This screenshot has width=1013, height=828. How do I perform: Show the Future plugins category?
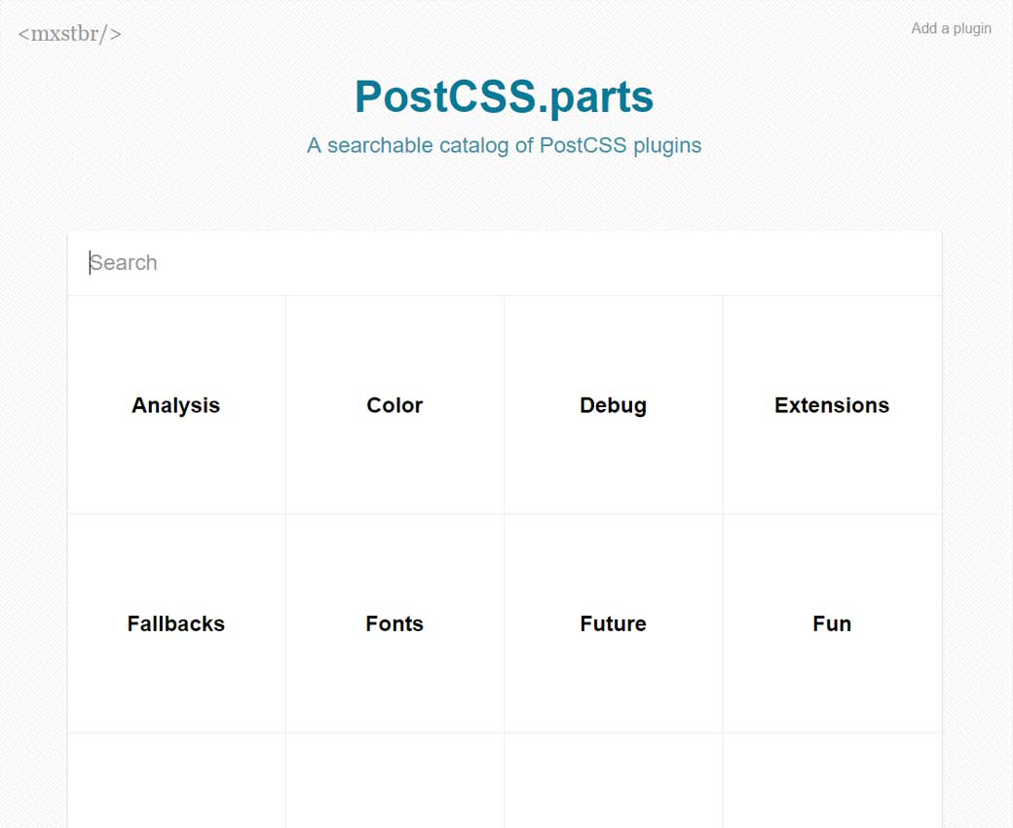(x=613, y=623)
